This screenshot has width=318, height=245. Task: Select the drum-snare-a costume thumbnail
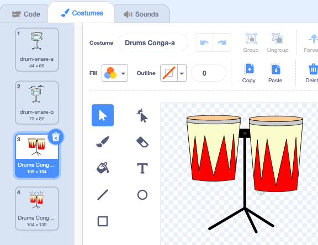point(36,50)
